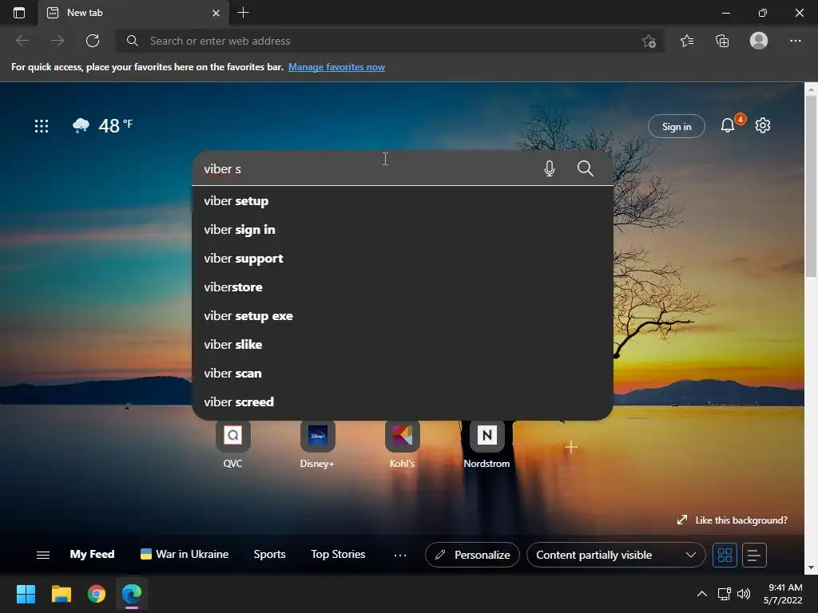
Task: Add this page to favorites star icon
Action: [649, 42]
